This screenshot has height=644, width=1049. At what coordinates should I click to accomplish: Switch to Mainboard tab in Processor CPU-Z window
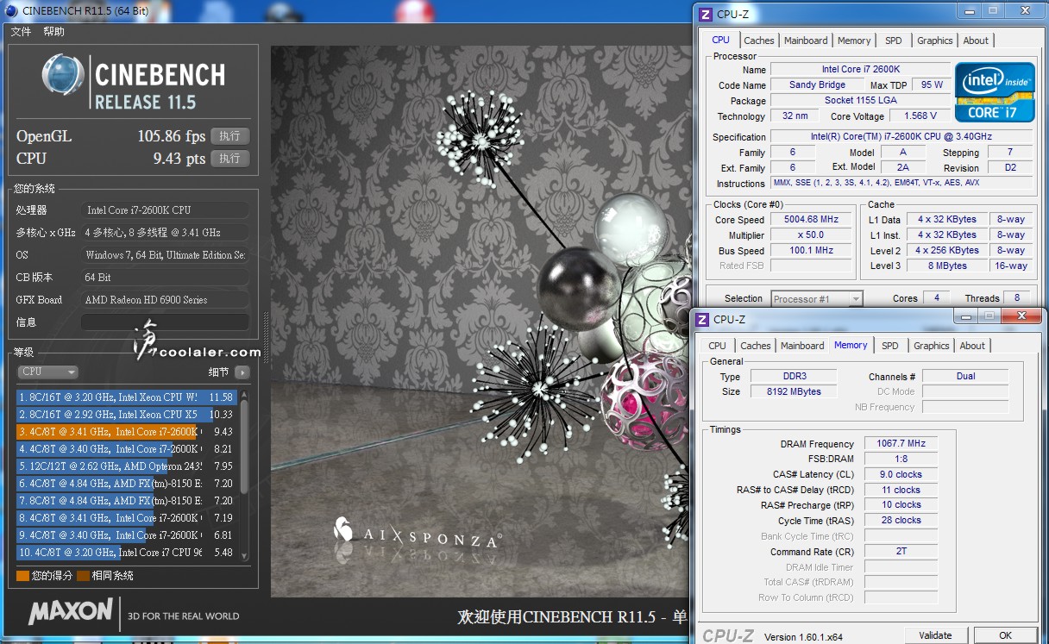(x=806, y=41)
